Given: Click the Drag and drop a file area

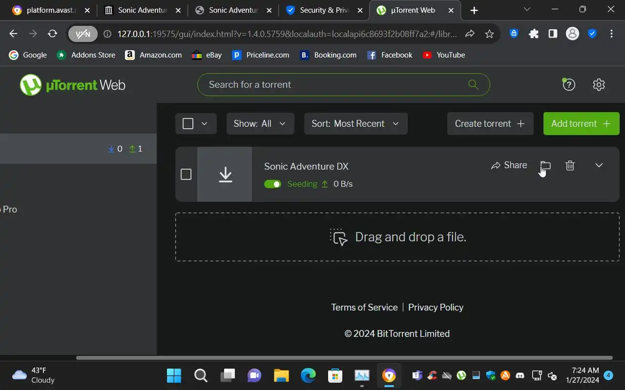Looking at the screenshot, I should [x=397, y=237].
